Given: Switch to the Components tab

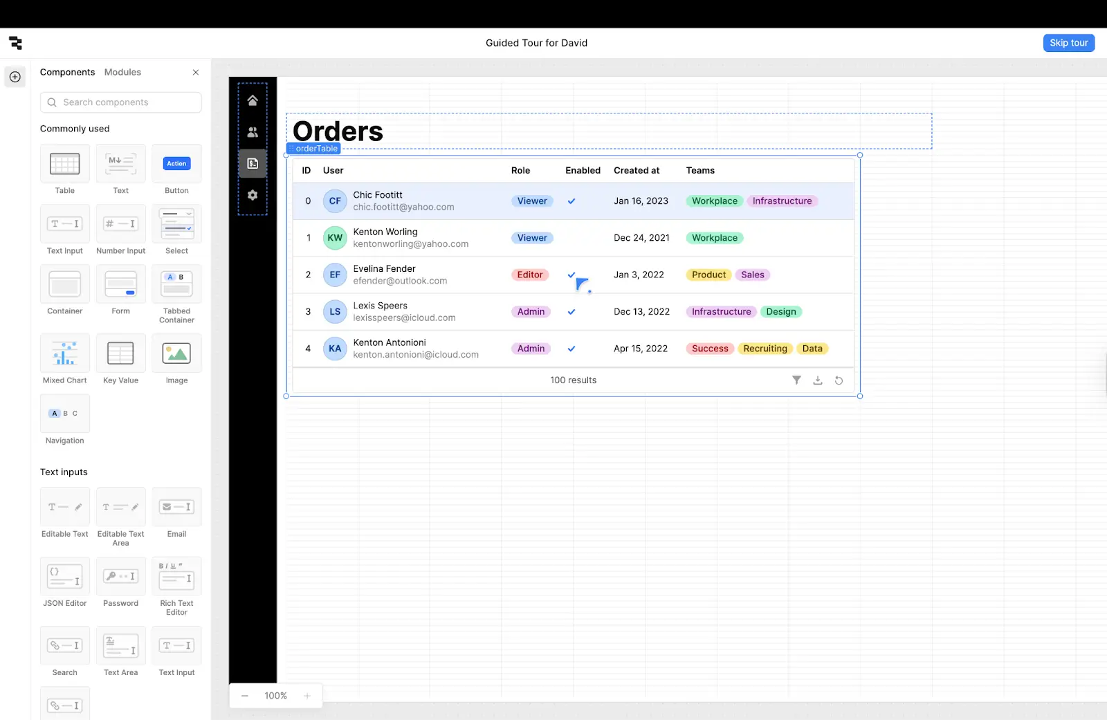Looking at the screenshot, I should click(67, 72).
